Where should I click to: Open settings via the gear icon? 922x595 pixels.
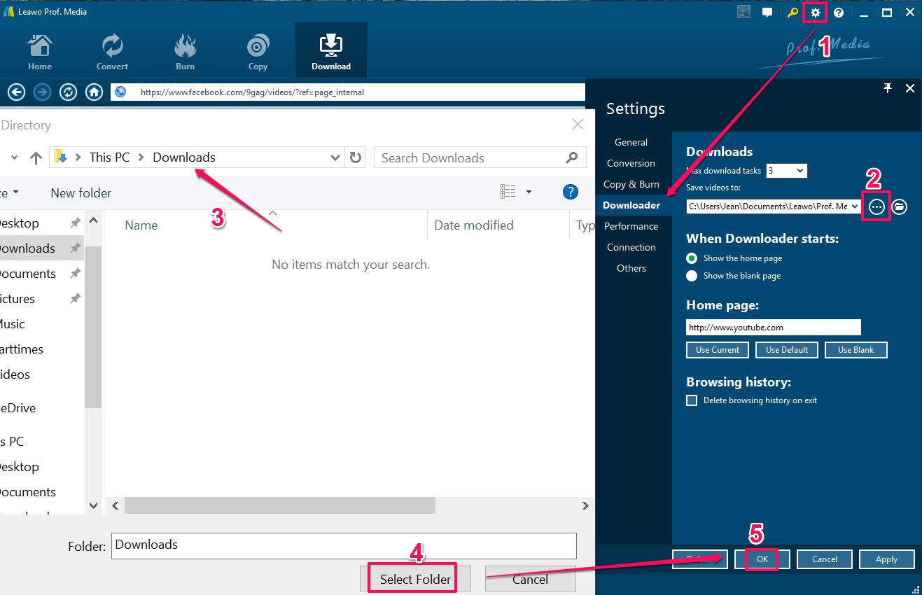[x=815, y=12]
